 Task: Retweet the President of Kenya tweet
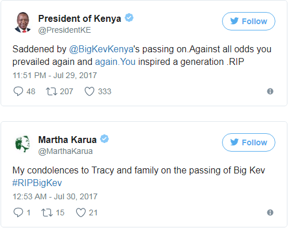(51, 91)
